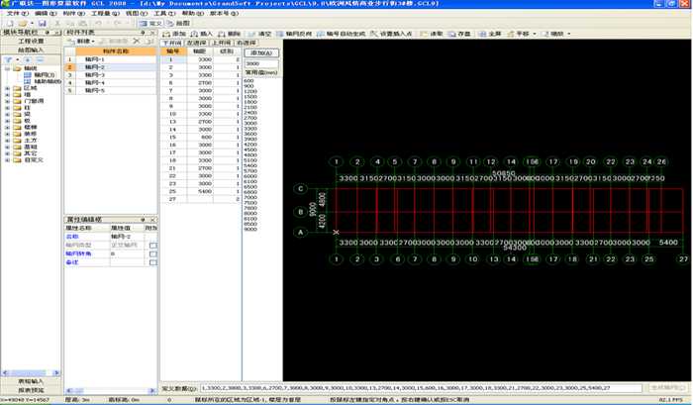Click the delete X icon in component list toolbar
This screenshot has width=693, height=405.
pos(137,42)
